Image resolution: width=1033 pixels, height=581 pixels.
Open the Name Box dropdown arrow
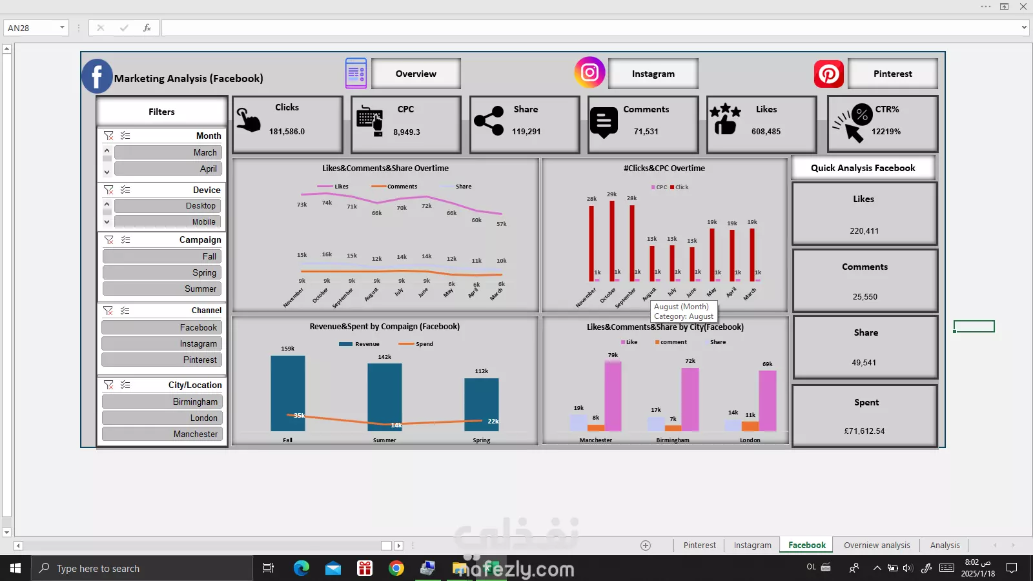tap(62, 28)
